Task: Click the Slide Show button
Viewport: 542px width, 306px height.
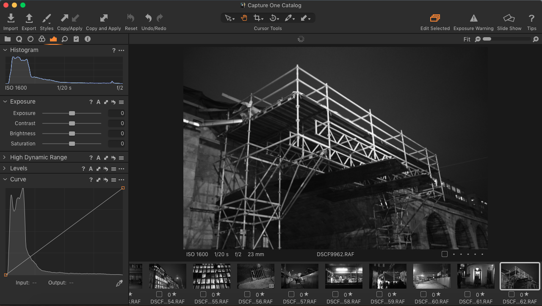Action: click(x=509, y=18)
